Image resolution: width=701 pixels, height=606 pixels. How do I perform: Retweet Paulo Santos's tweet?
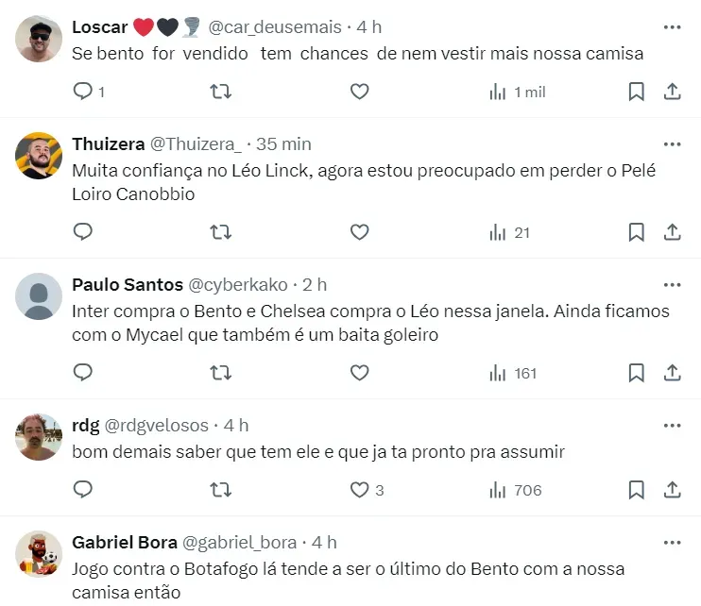(x=220, y=373)
